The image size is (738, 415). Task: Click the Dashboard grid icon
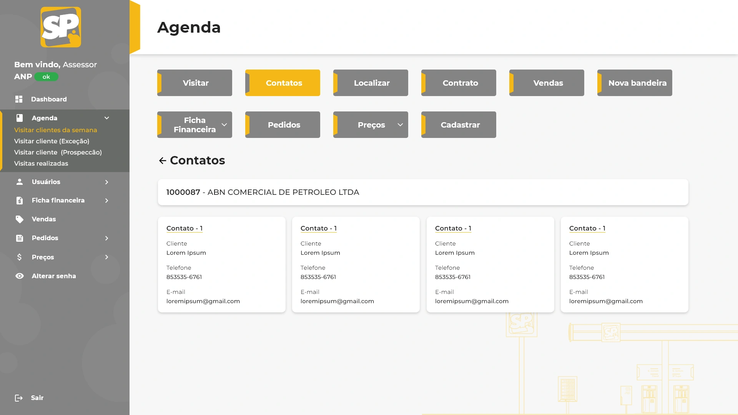19,99
